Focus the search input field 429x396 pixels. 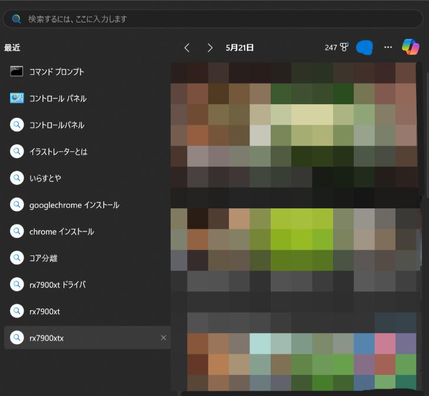213,19
